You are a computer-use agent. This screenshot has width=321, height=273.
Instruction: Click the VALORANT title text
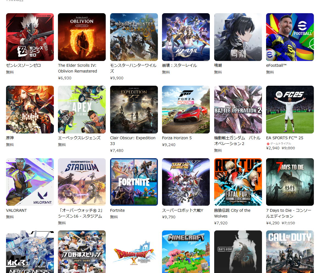pyautogui.click(x=16, y=210)
